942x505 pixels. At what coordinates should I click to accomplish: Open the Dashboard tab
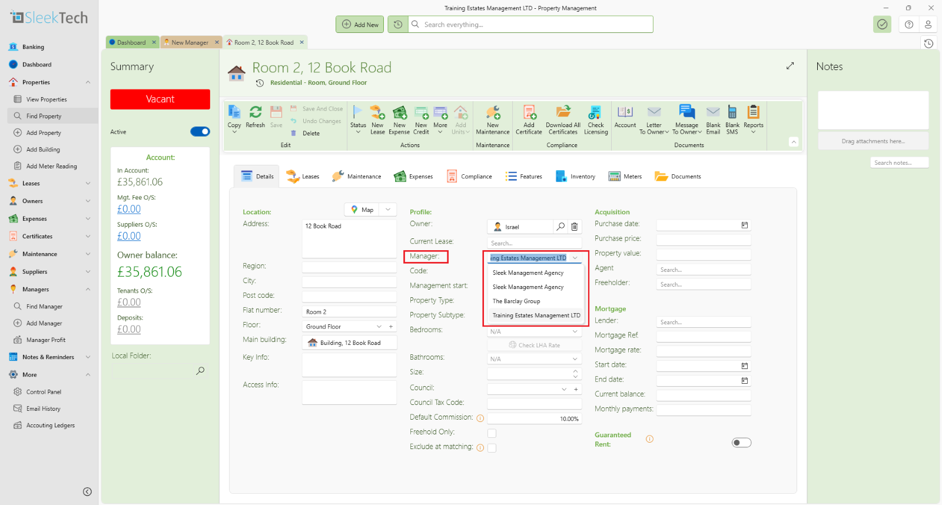(x=131, y=42)
